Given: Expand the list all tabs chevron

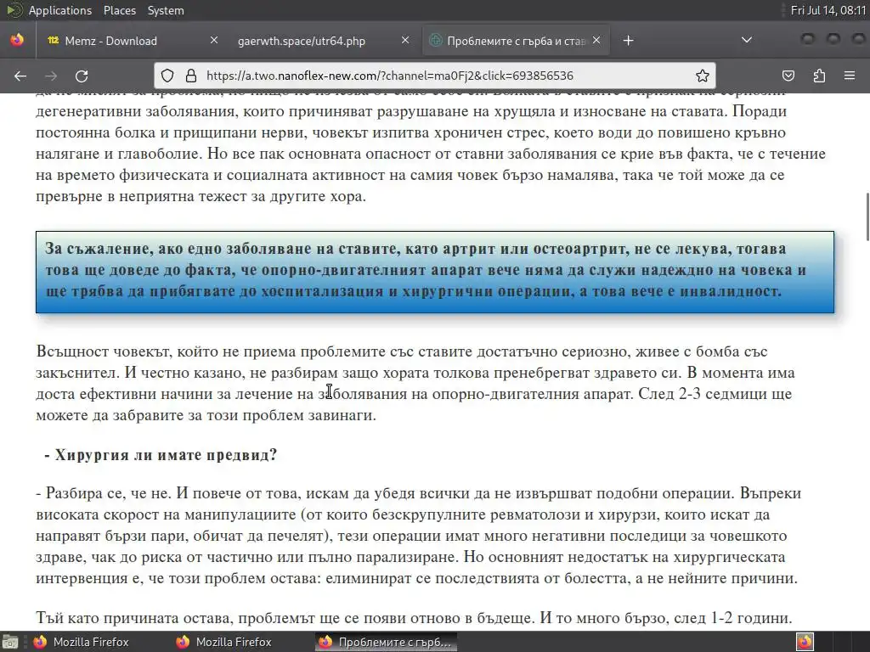Looking at the screenshot, I should click(x=747, y=40).
